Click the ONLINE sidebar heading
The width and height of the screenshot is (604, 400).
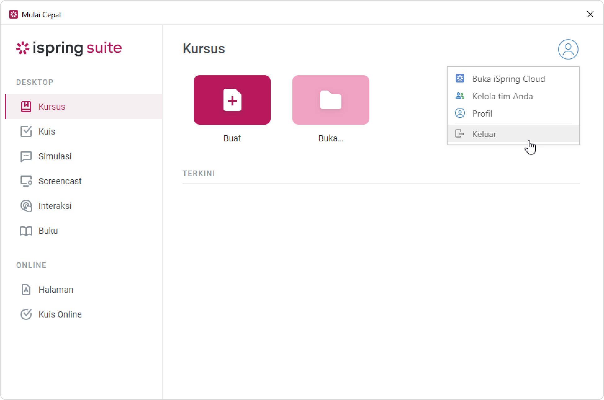coord(31,265)
